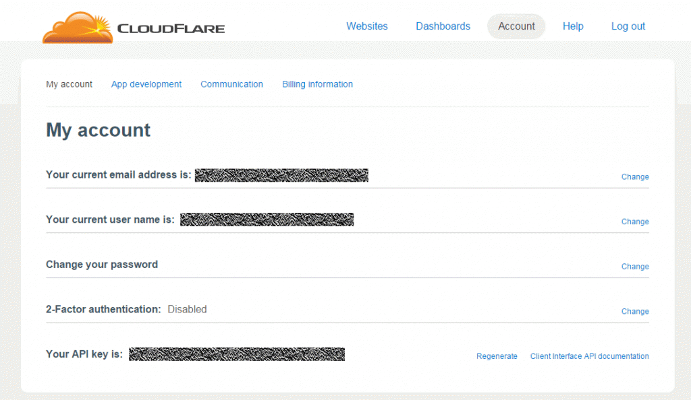691x400 pixels.
Task: Click the redacted API key value
Action: [x=237, y=354]
